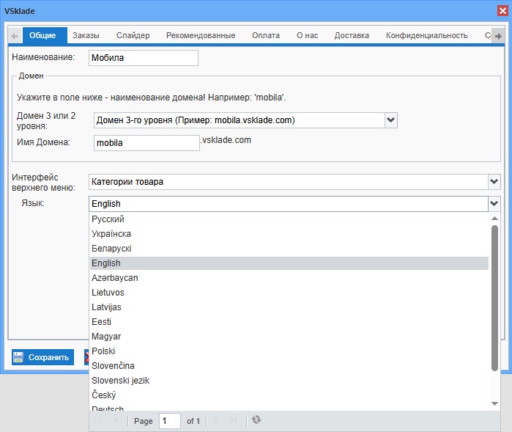Close the VSklade window
Image resolution: width=512 pixels, height=432 pixels.
pos(502,10)
